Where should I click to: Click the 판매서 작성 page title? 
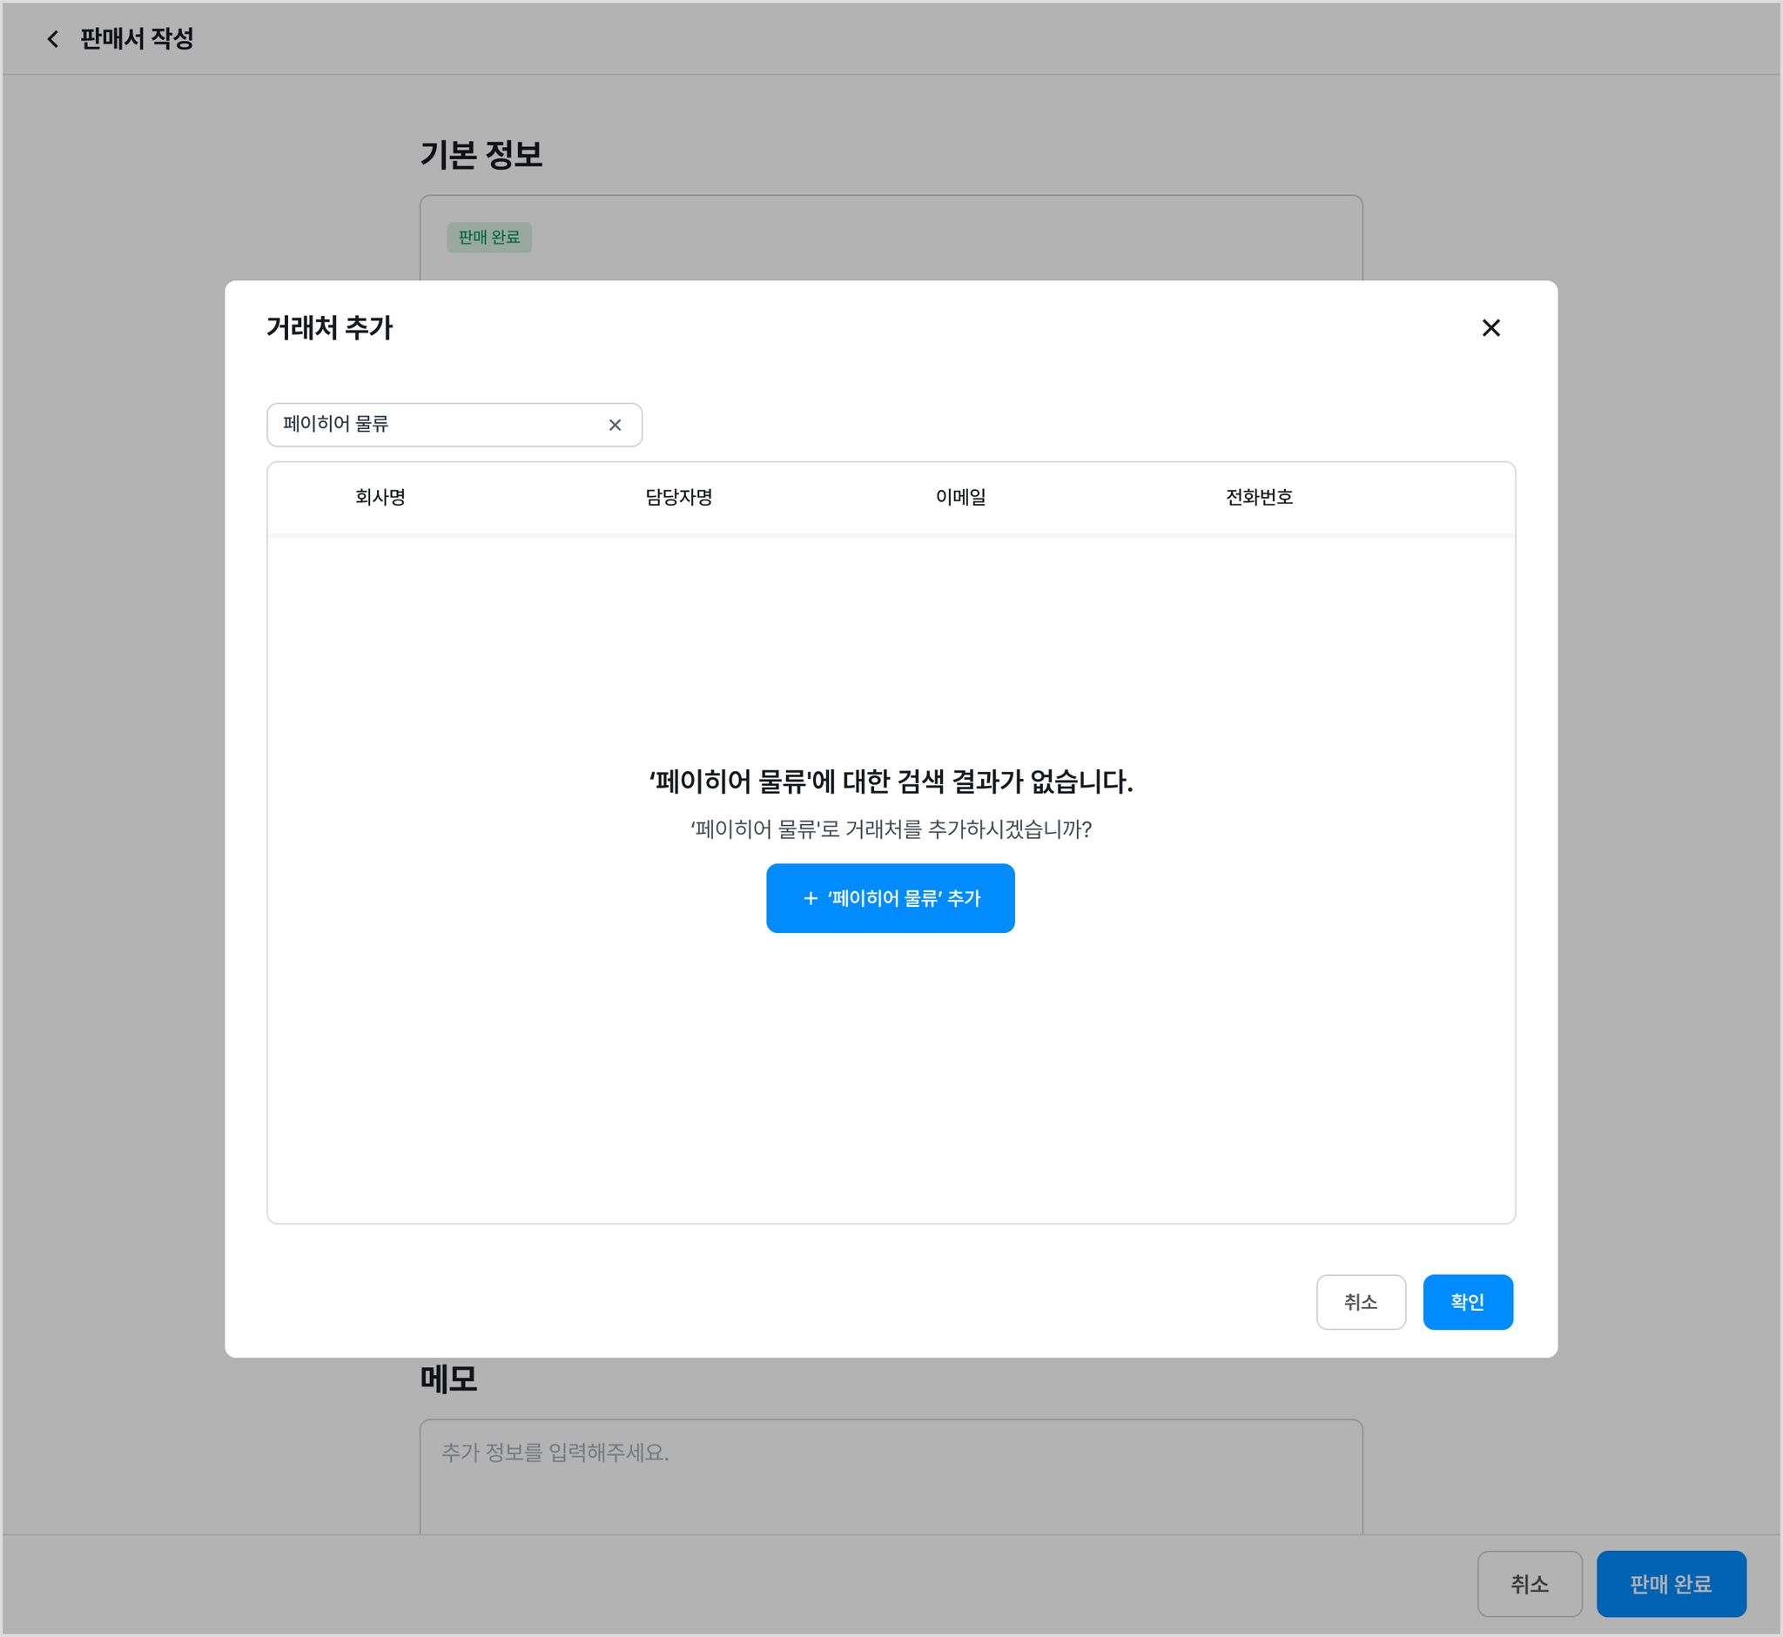click(x=137, y=39)
